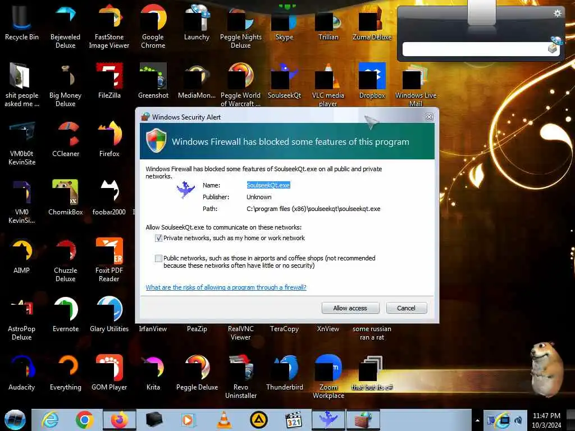
Task: Select the SoulseekQt desktop shortcut
Action: (x=285, y=81)
